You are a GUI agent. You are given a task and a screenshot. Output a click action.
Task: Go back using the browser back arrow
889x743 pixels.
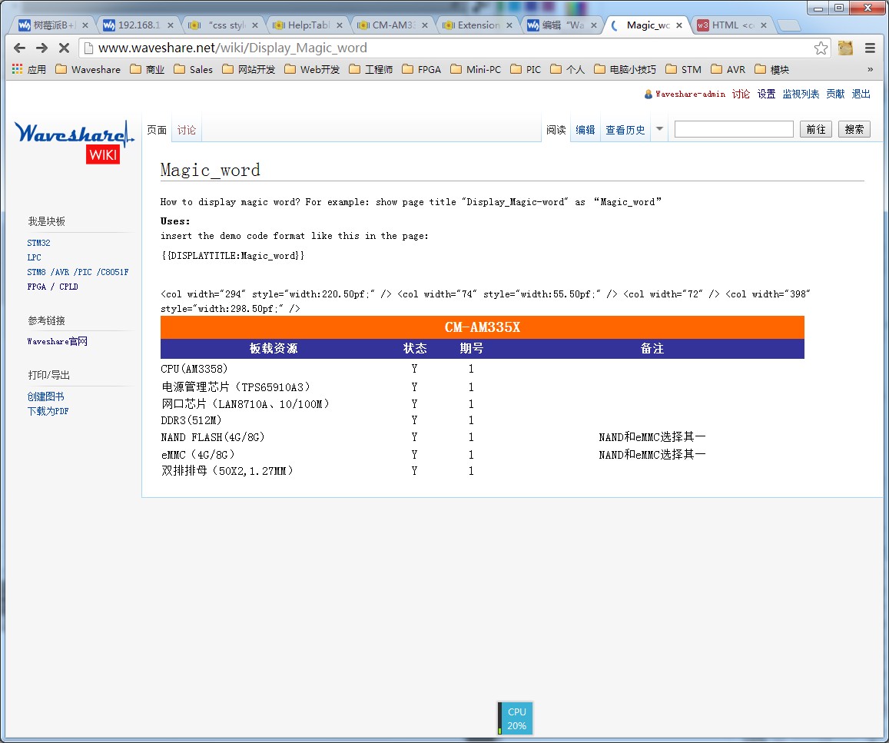[x=19, y=48]
